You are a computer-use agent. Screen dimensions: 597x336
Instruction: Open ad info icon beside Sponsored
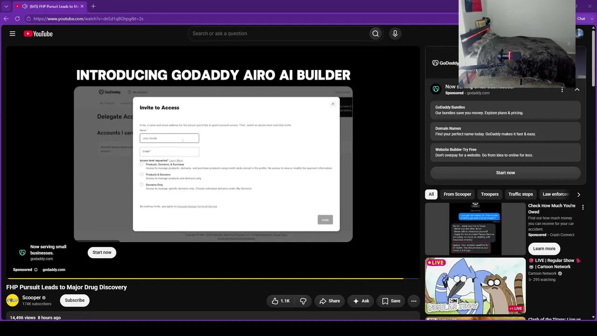pyautogui.click(x=35, y=270)
